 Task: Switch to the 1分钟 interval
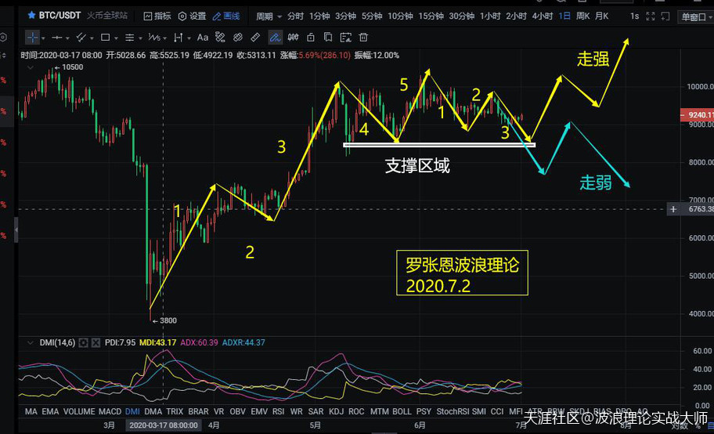pyautogui.click(x=319, y=16)
